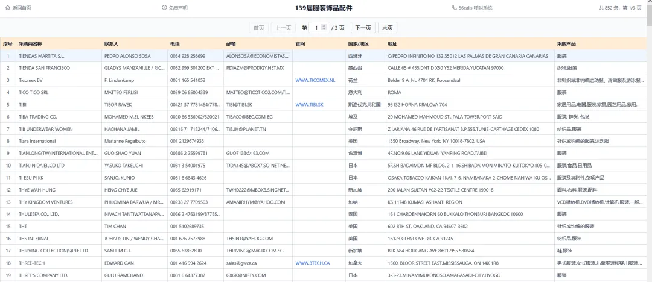Viewport: 652px width, 282px height.
Task: Click the 邮箱 column header
Action: click(x=258, y=43)
